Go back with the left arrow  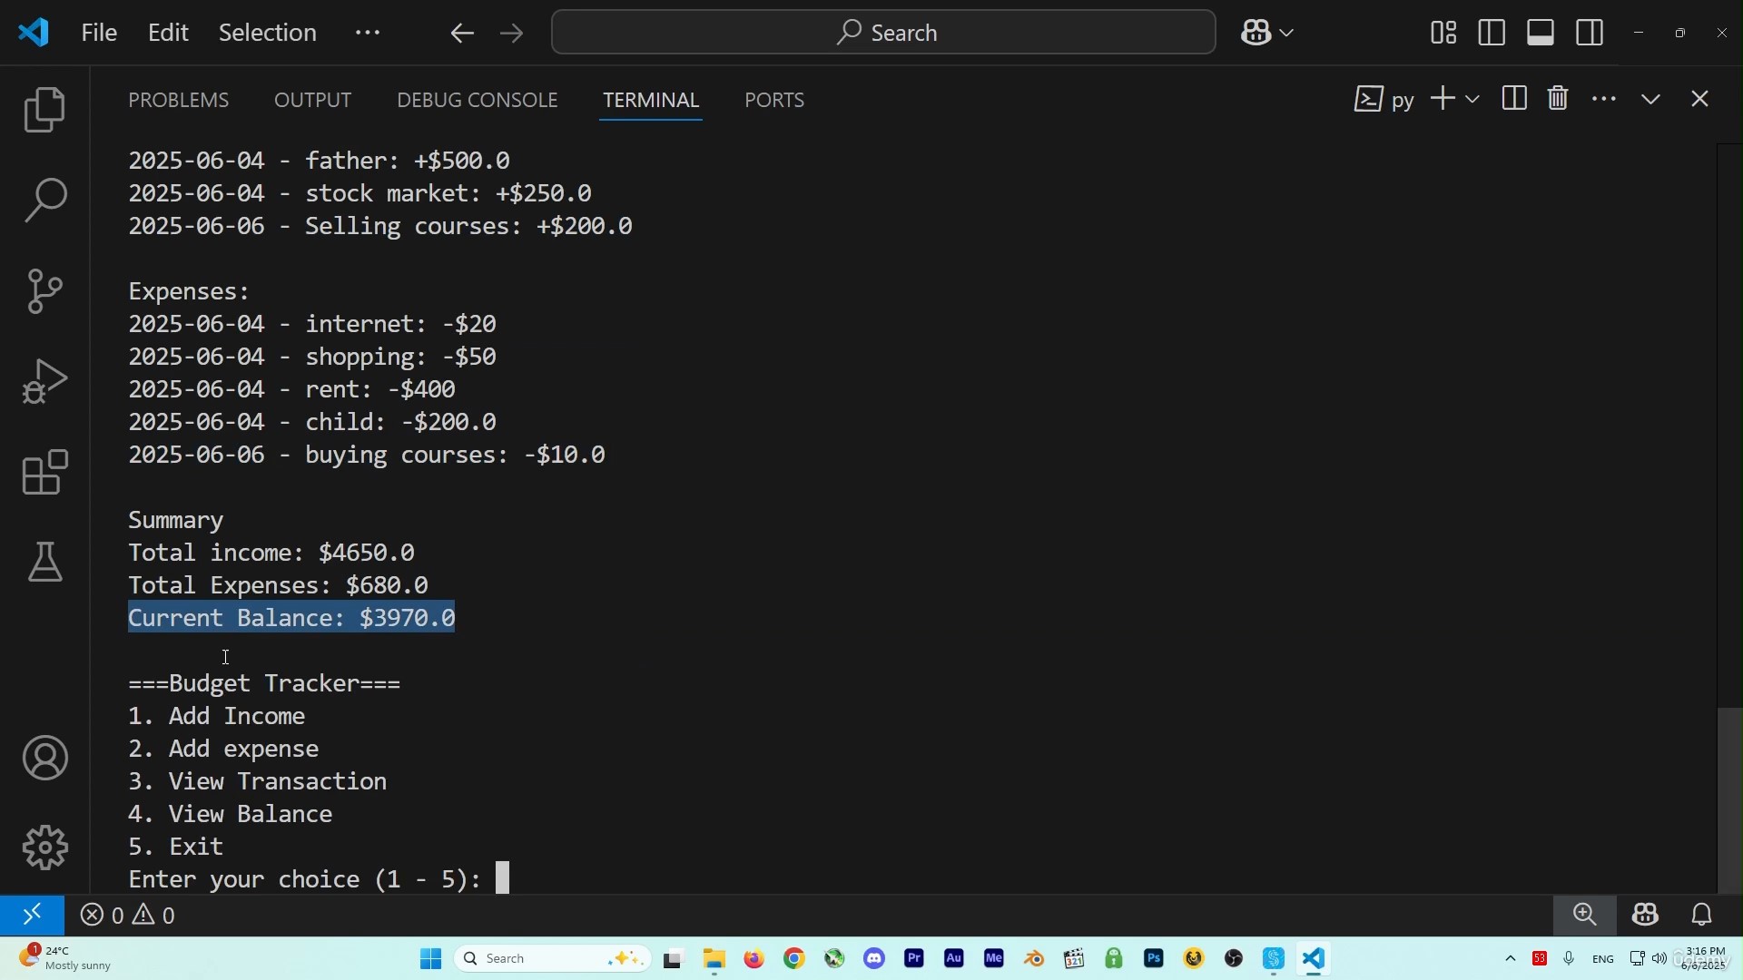coord(462,34)
